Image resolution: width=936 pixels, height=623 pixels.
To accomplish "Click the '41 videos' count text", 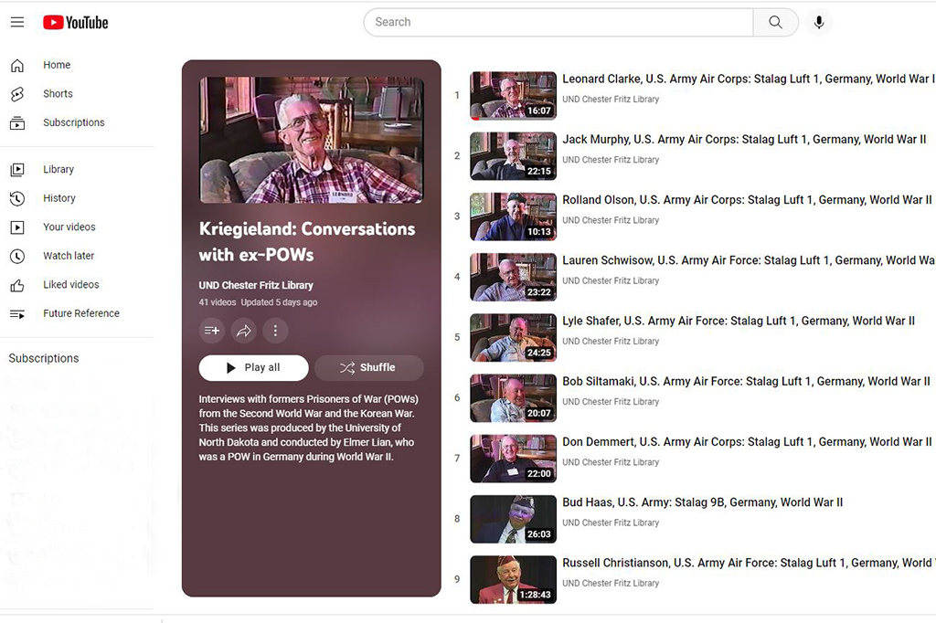I will coord(218,302).
